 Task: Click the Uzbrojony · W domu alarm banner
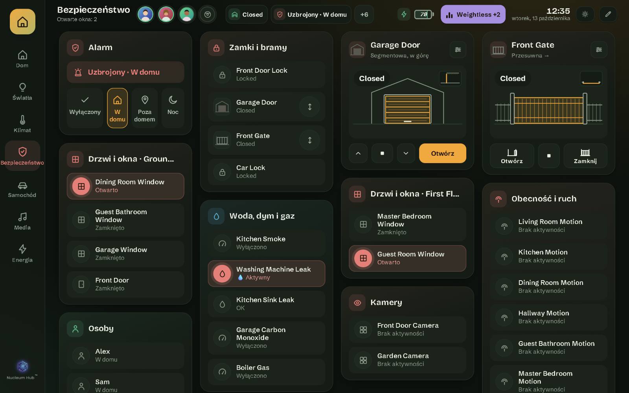pos(125,72)
